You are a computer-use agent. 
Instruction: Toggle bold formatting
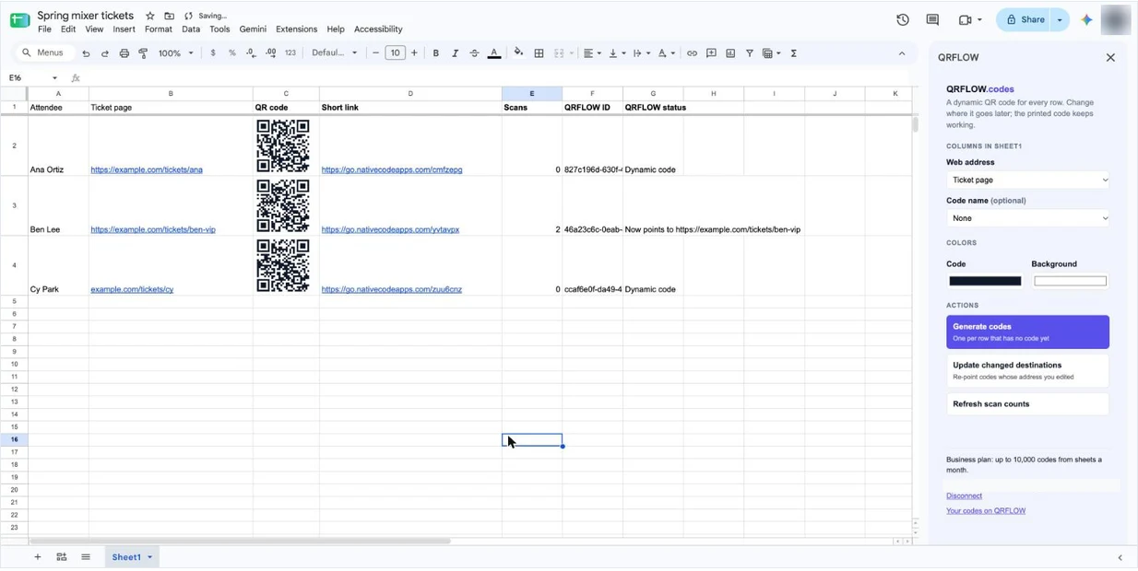coord(436,53)
